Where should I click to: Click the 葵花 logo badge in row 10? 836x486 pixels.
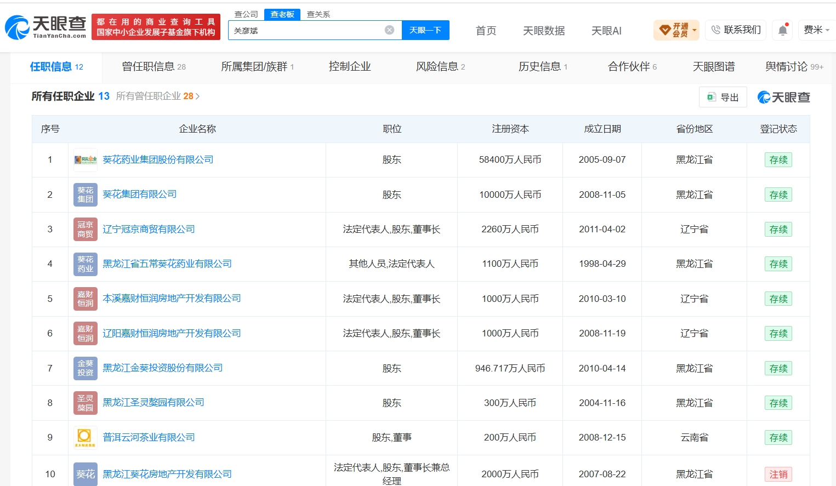[86, 474]
